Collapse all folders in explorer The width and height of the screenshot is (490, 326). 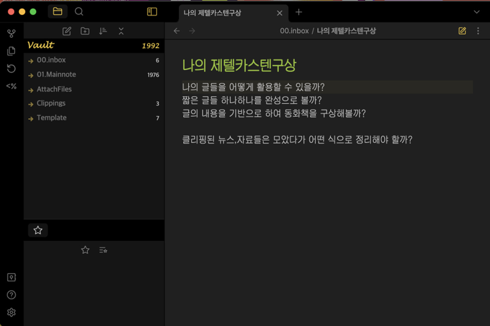tap(121, 31)
